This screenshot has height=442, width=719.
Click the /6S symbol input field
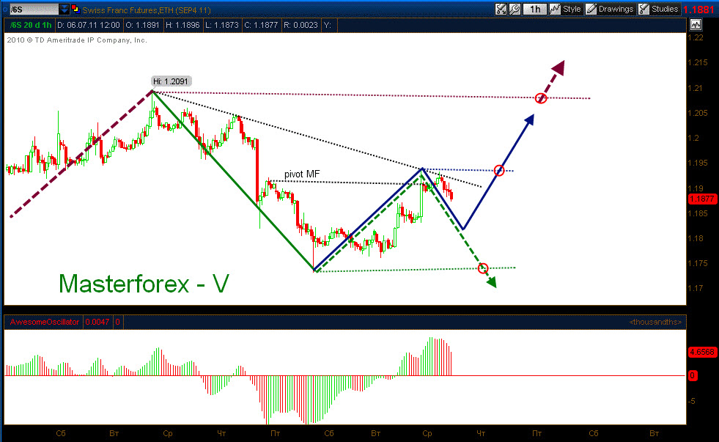click(34, 10)
